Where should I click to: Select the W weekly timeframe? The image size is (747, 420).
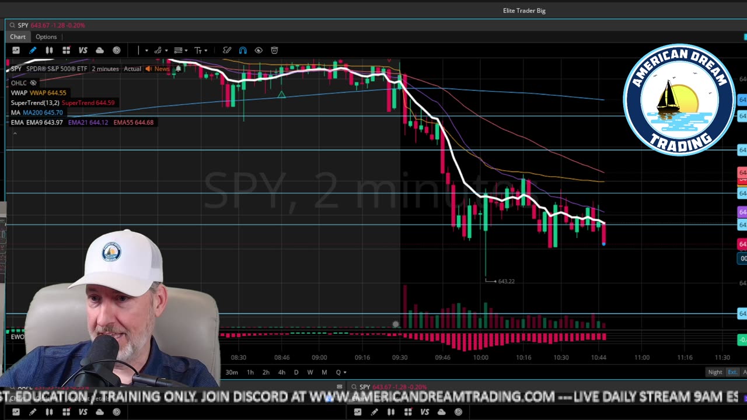tap(310, 372)
